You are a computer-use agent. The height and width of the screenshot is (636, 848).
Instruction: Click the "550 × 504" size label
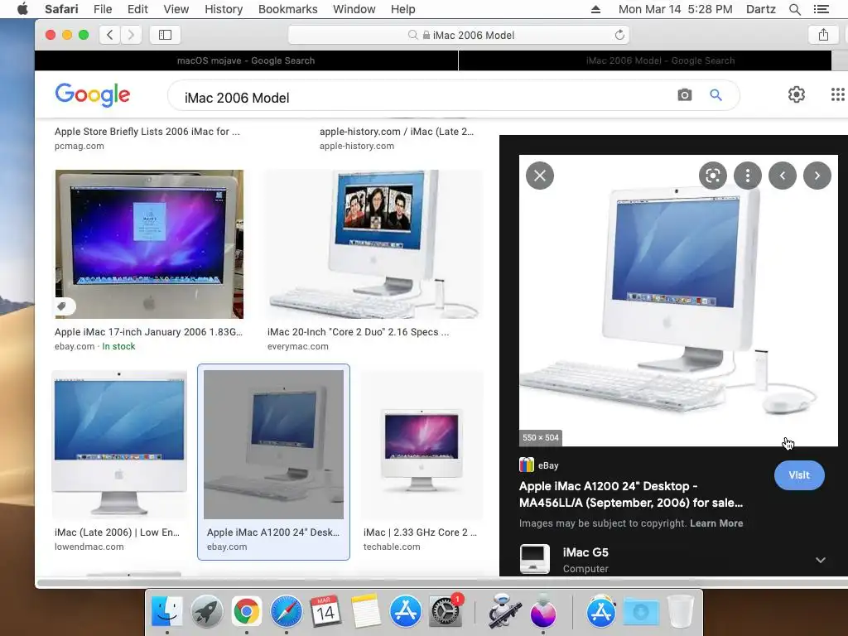point(540,437)
